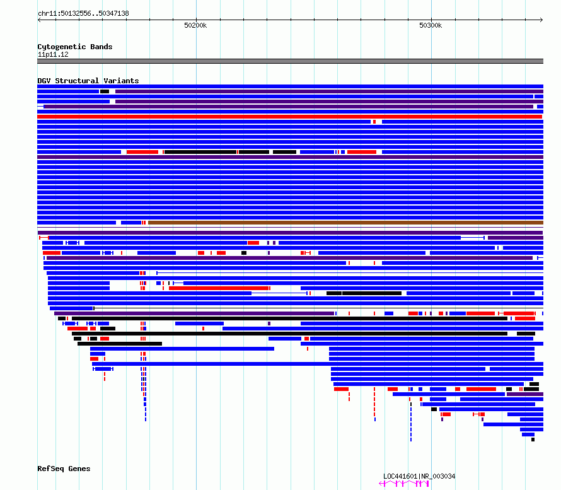Screen dimensions: 561x490
Task: Click the gray 11p11.12 cytogenetic band bar
Action: click(x=290, y=61)
